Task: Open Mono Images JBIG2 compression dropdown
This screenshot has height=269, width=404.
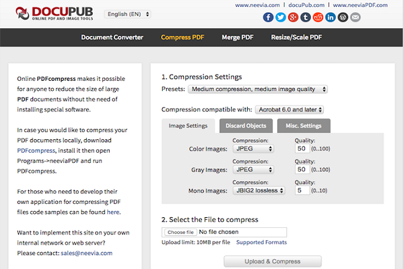Action: (x=258, y=191)
